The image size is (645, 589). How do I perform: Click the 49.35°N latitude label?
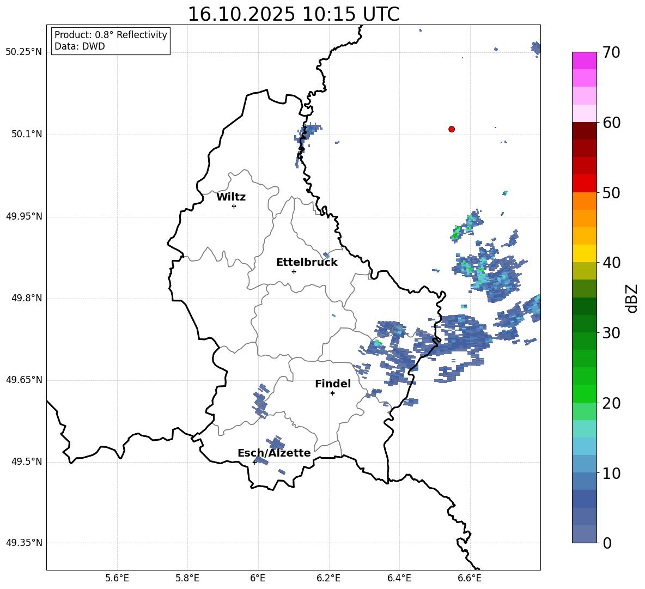pos(24,543)
